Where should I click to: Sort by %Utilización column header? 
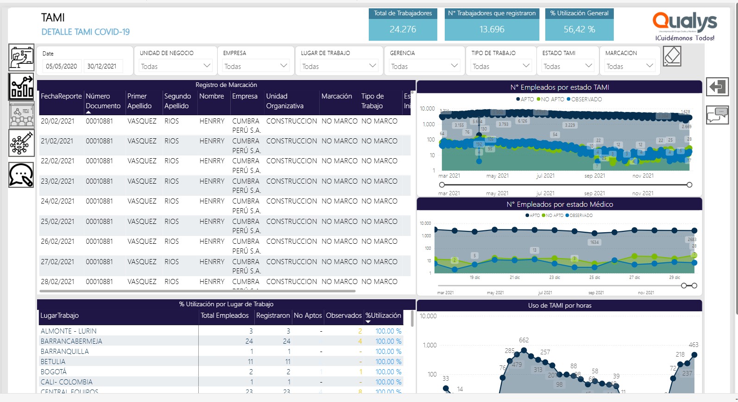pyautogui.click(x=383, y=315)
